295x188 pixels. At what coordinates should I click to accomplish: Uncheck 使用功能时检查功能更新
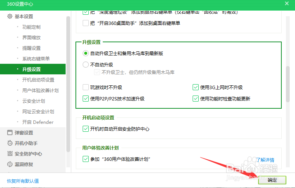tap(196, 99)
